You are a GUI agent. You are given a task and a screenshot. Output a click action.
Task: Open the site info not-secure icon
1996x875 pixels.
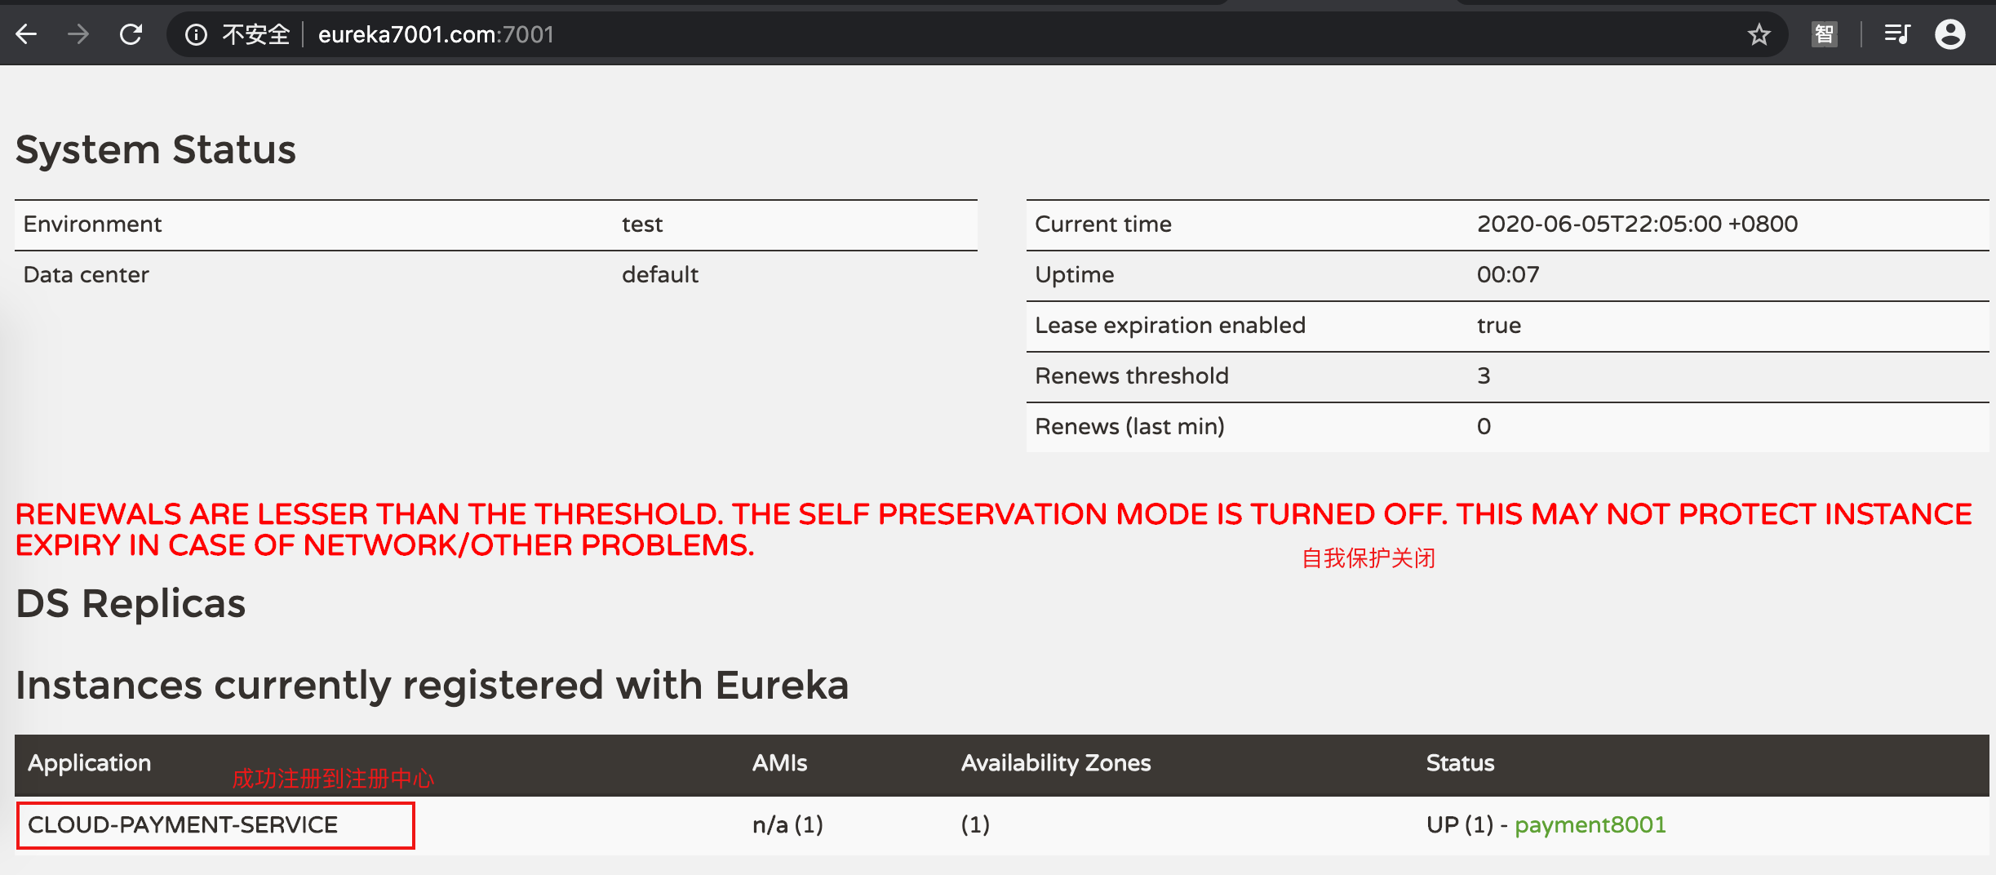(x=196, y=34)
